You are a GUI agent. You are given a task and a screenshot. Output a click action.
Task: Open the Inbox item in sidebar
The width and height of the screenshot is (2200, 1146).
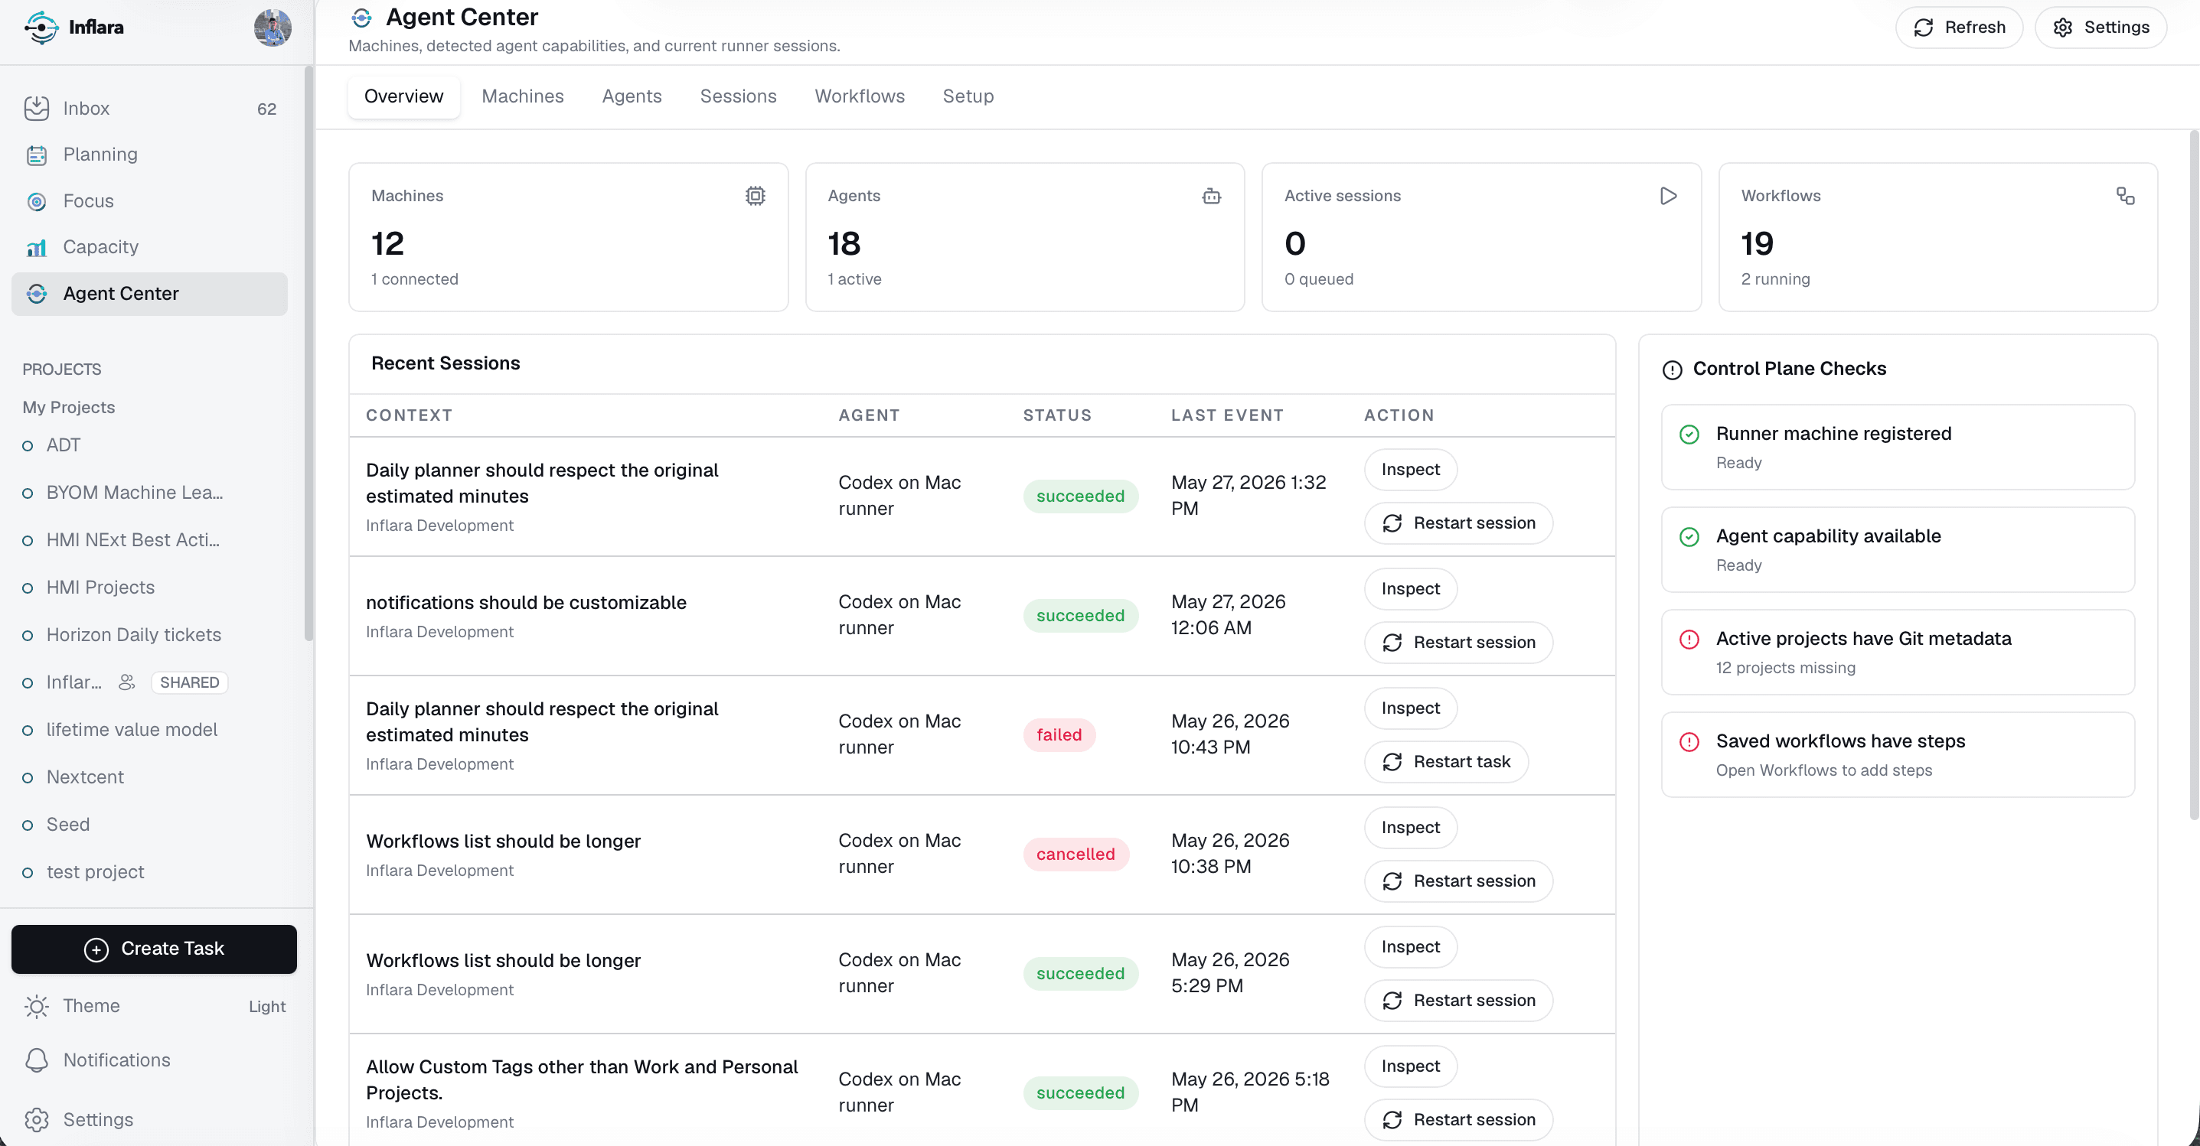pyautogui.click(x=149, y=109)
